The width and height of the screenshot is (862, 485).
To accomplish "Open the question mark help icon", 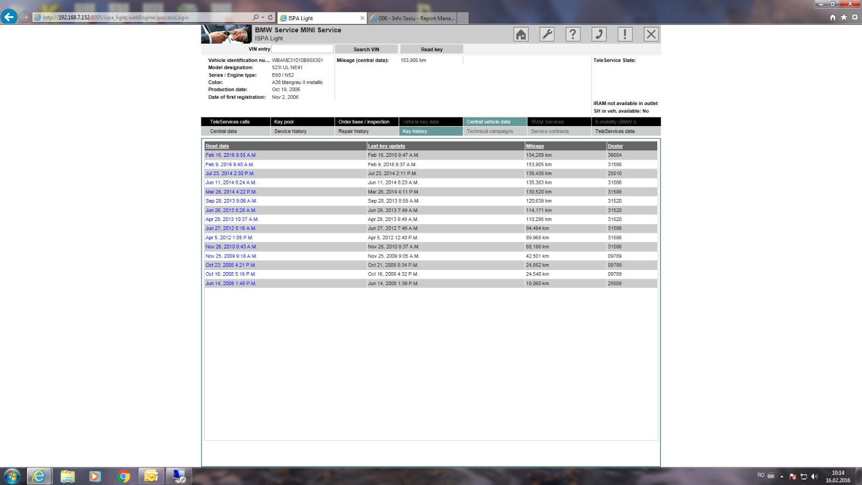I will tap(573, 34).
